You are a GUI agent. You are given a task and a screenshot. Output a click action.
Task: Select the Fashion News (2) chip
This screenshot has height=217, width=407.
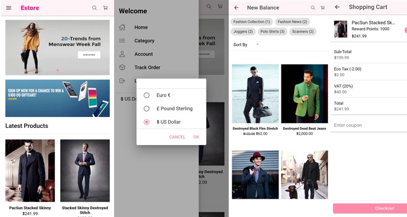[292, 22]
